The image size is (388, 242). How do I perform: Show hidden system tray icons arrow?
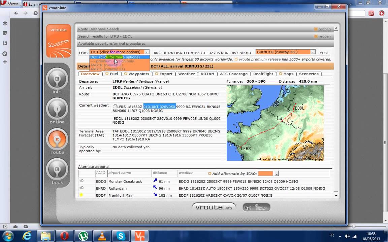click(x=340, y=236)
